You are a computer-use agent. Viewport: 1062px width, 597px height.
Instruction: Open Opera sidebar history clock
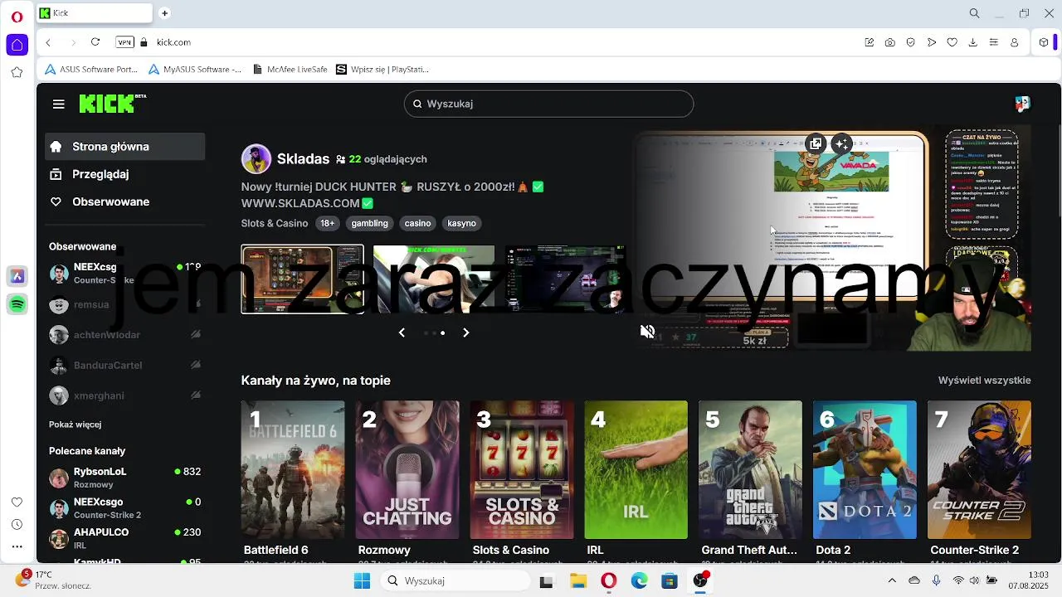(17, 524)
